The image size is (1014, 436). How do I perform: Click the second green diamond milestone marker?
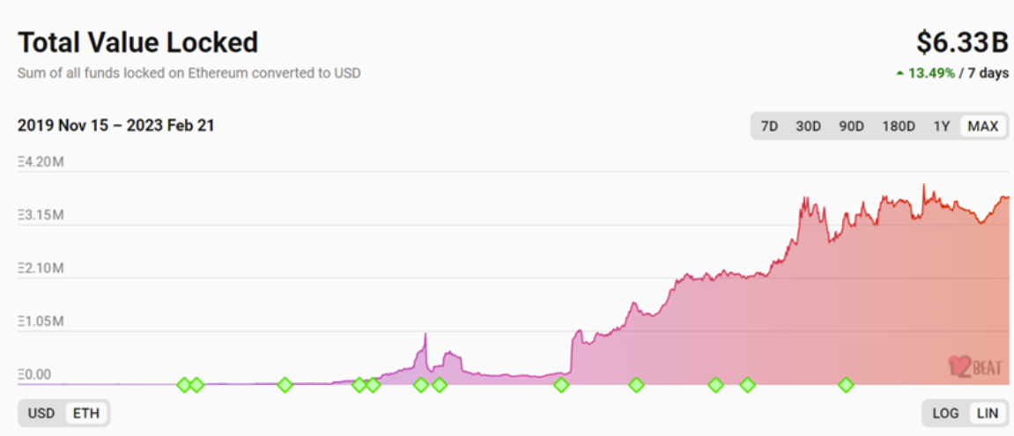point(196,385)
